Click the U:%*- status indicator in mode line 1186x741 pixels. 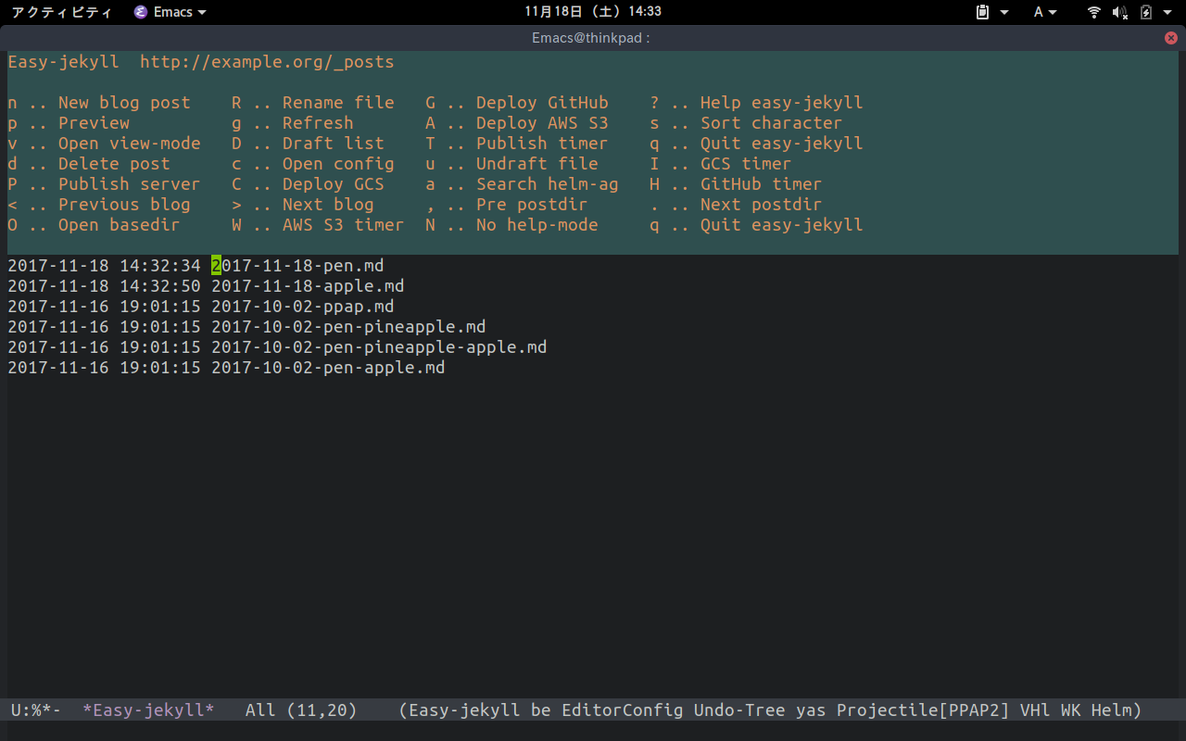(x=36, y=710)
